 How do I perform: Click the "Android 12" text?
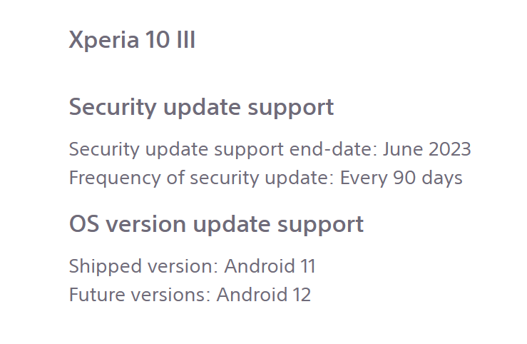click(264, 295)
